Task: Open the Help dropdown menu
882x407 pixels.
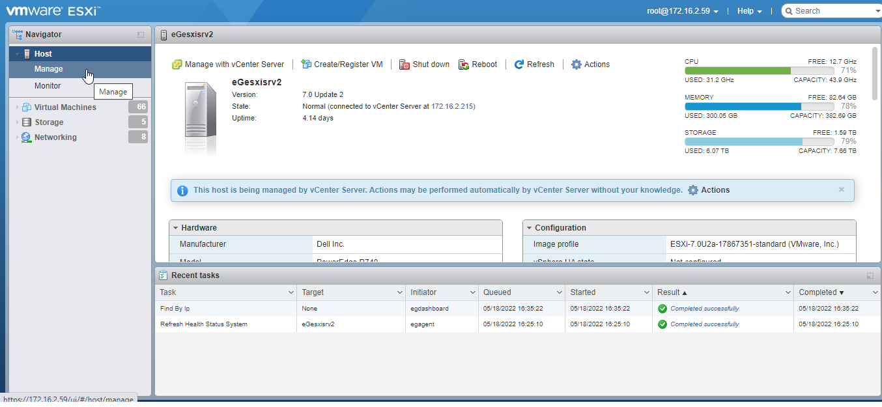Action: pyautogui.click(x=750, y=11)
